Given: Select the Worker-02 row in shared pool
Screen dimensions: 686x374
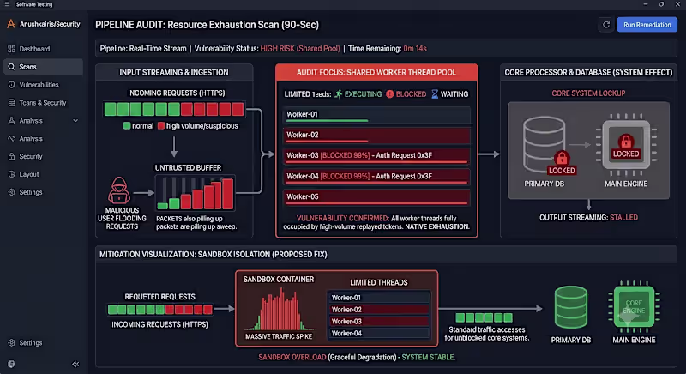Looking at the screenshot, I should pos(376,136).
